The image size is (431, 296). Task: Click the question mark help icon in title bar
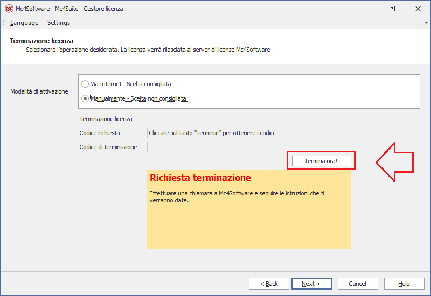click(x=392, y=9)
